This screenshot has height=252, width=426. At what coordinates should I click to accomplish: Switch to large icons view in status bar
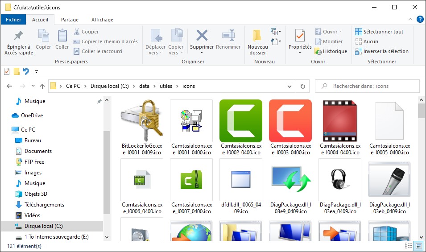pos(418,246)
